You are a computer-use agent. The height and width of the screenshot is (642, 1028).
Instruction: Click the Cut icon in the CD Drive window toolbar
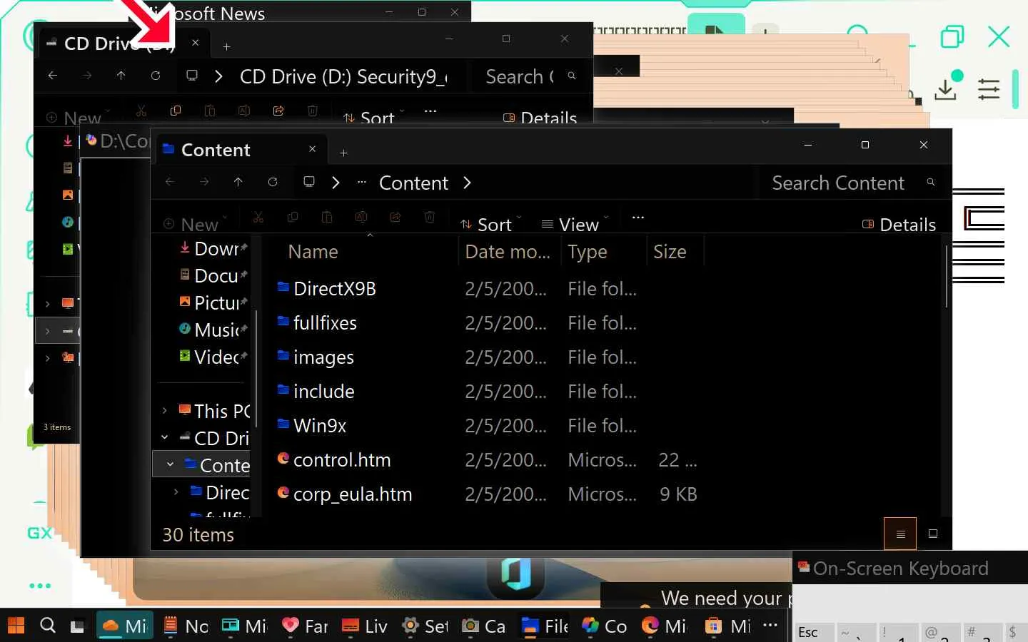click(141, 111)
